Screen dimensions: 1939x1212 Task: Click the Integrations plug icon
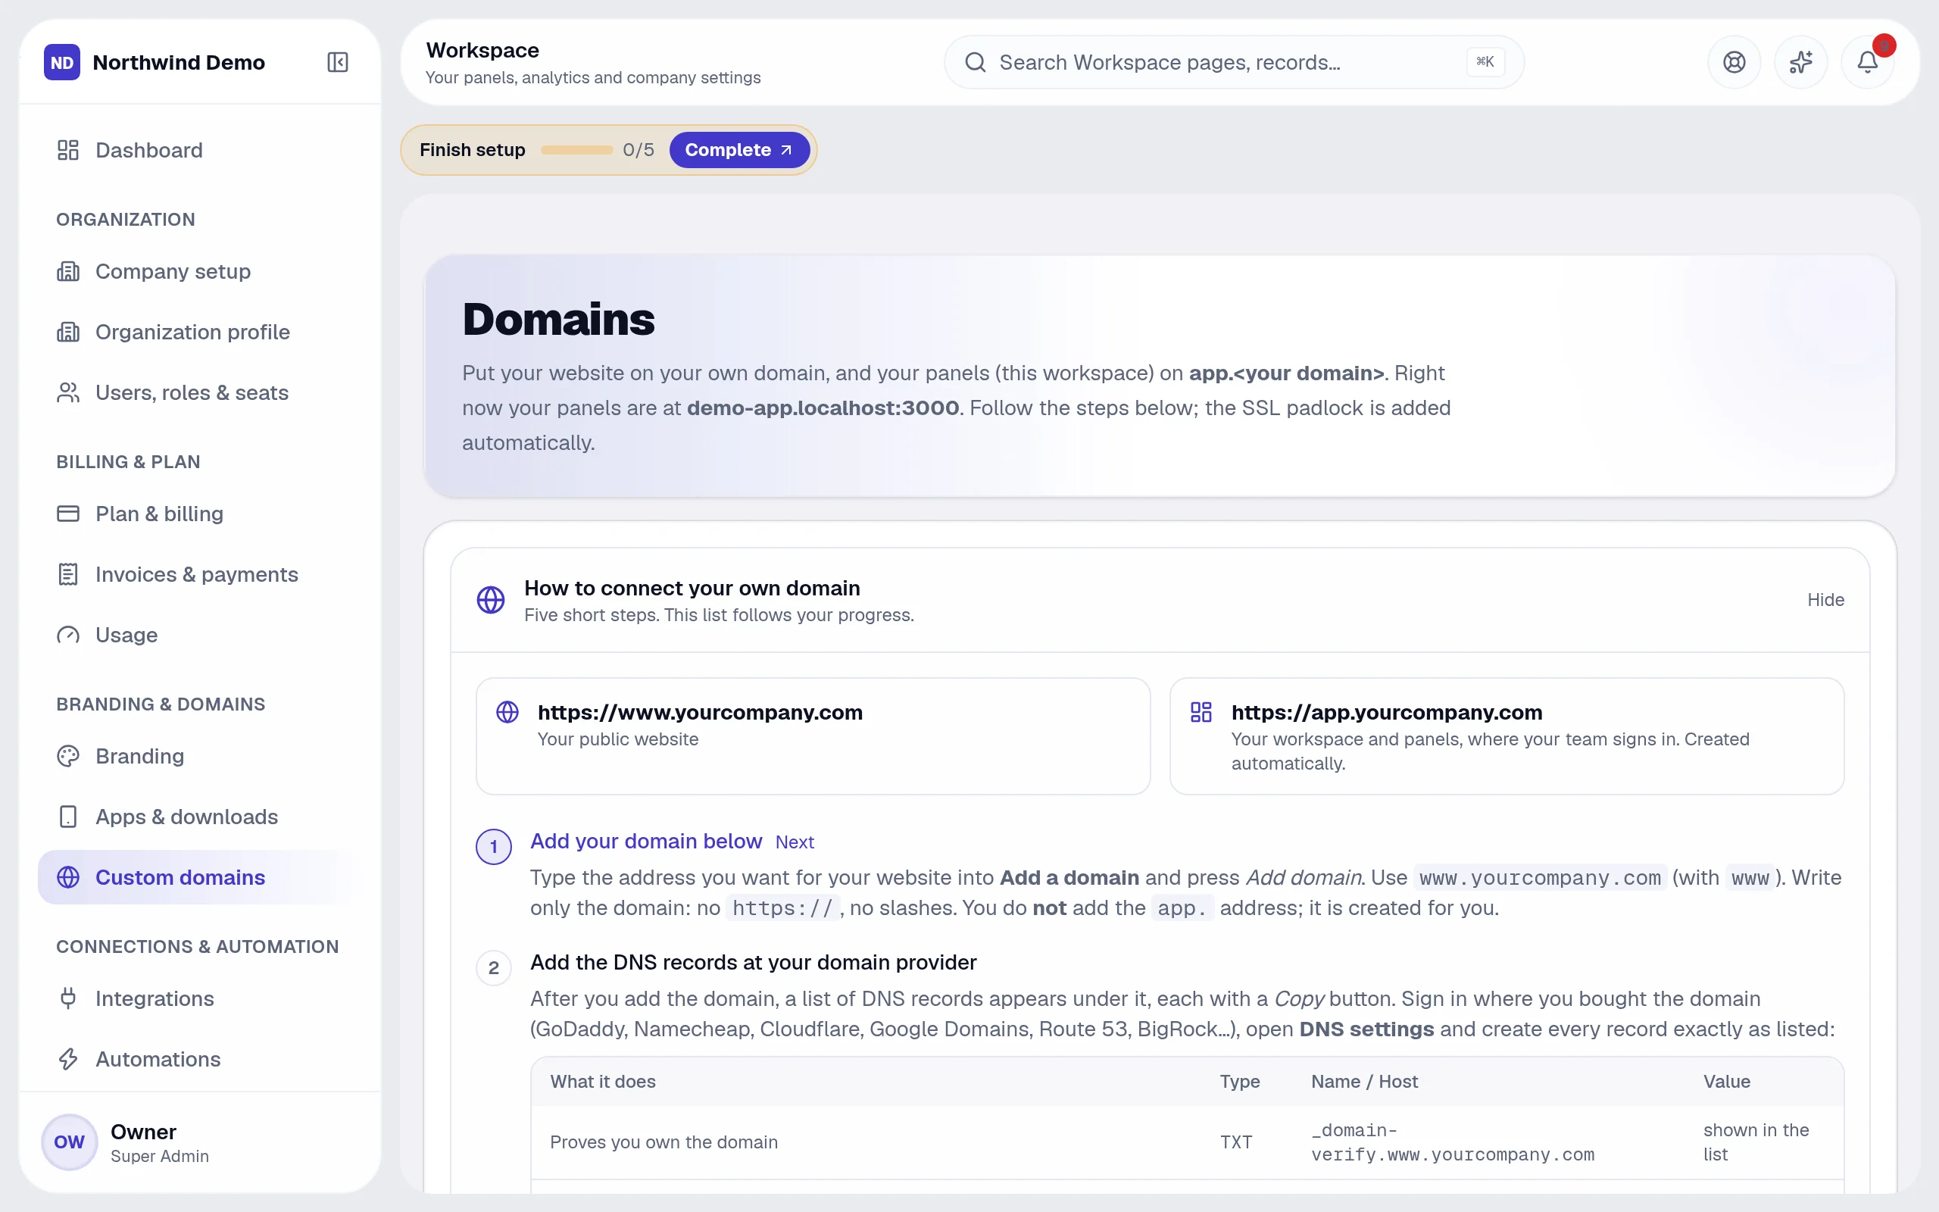(x=68, y=998)
